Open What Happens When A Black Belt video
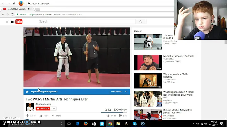Screen dimensions: 227x127 178,95
